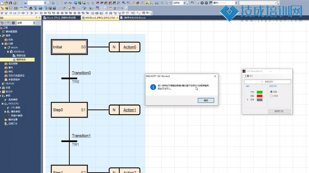Click the SFC circle tool icon
The image size is (309, 173).
[106, 13]
